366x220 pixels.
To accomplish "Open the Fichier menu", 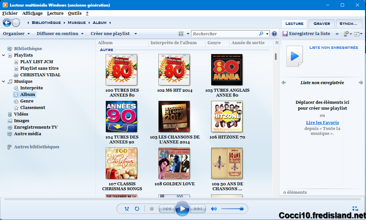I will 10,13.
